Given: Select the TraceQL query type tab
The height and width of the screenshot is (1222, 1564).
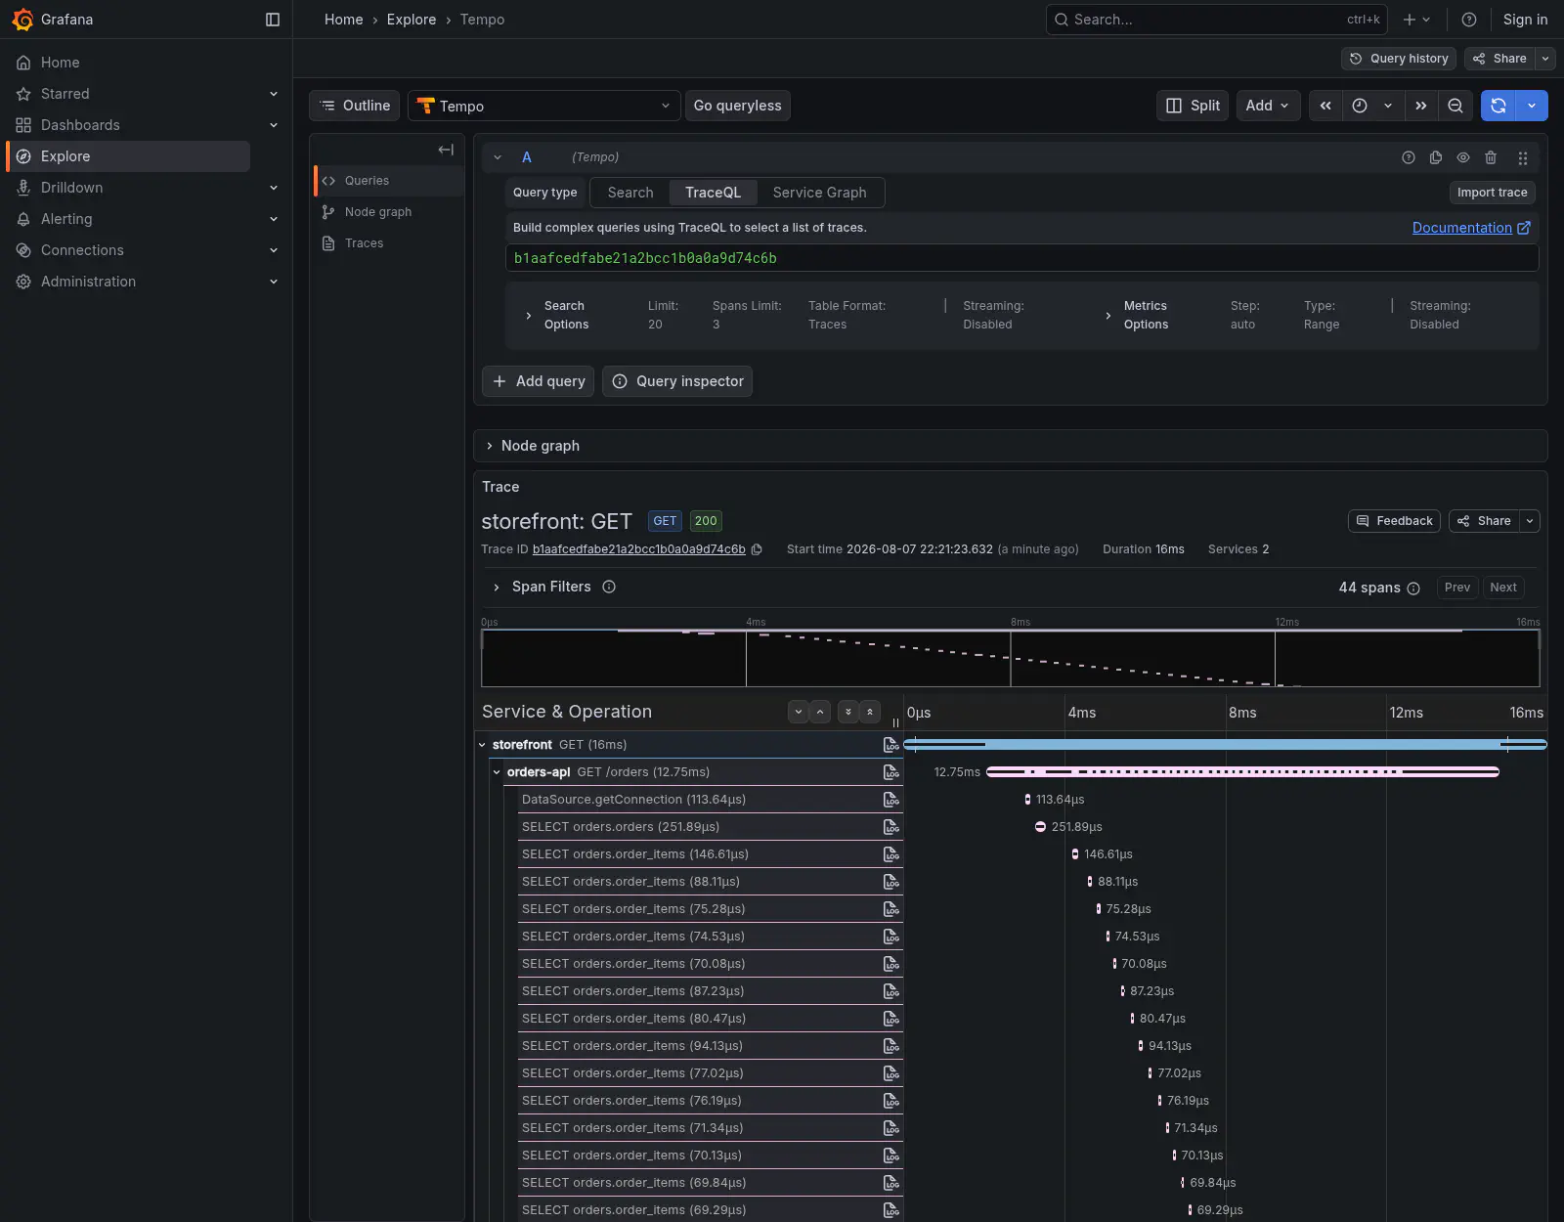Looking at the screenshot, I should 713,193.
